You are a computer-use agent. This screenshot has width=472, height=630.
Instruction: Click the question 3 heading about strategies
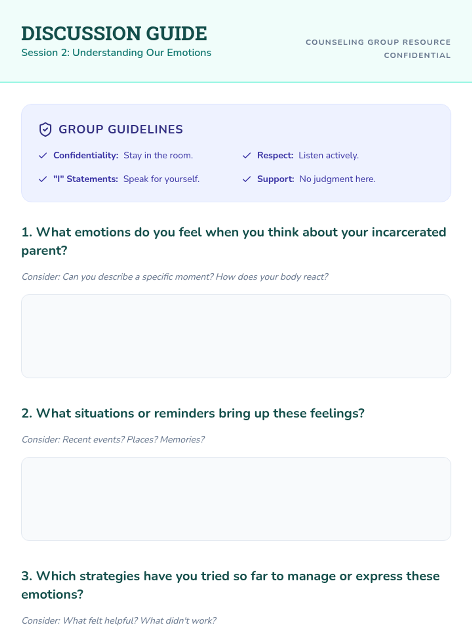[230, 585]
